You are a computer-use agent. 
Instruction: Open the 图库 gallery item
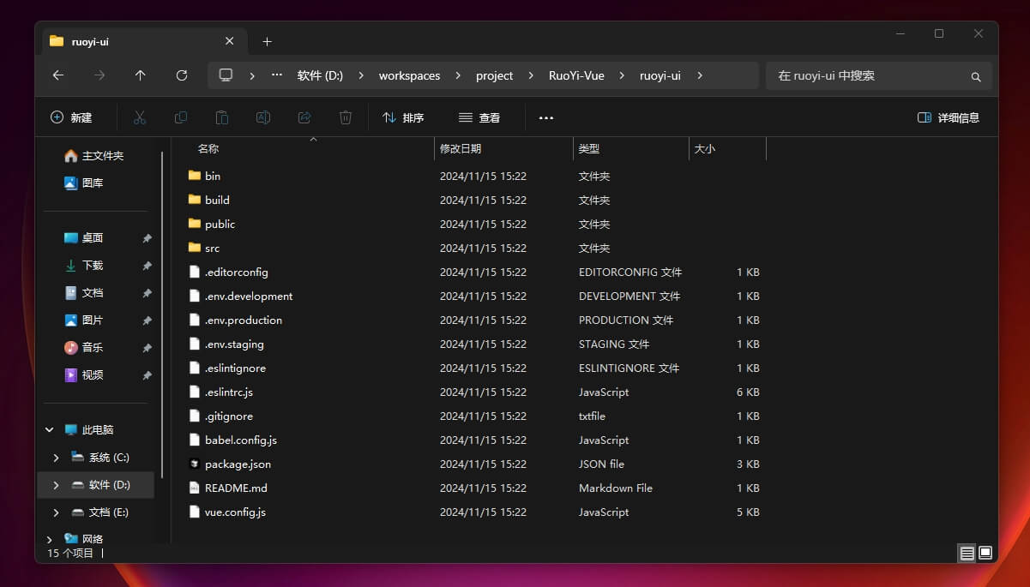point(84,183)
